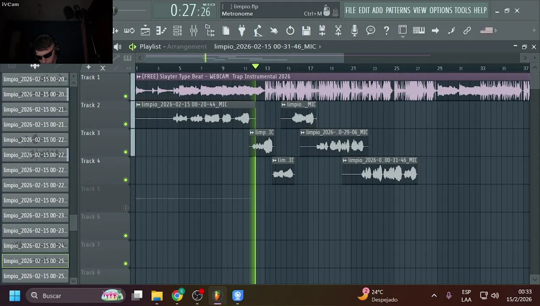Show hidden system tray icons chevron
Viewport: 540px width, 306px height.
point(434,296)
